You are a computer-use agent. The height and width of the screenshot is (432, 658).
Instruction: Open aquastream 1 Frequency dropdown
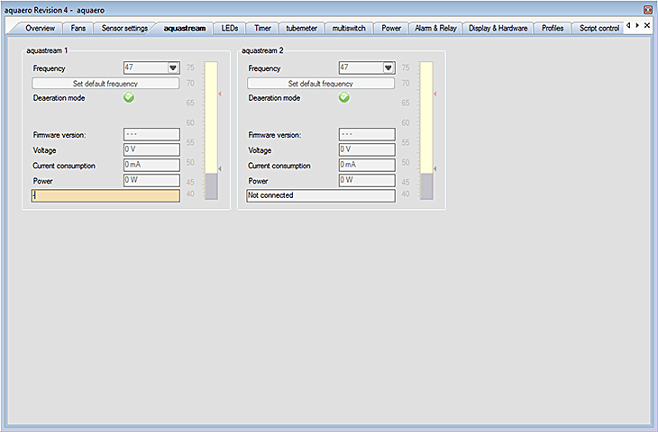click(172, 67)
